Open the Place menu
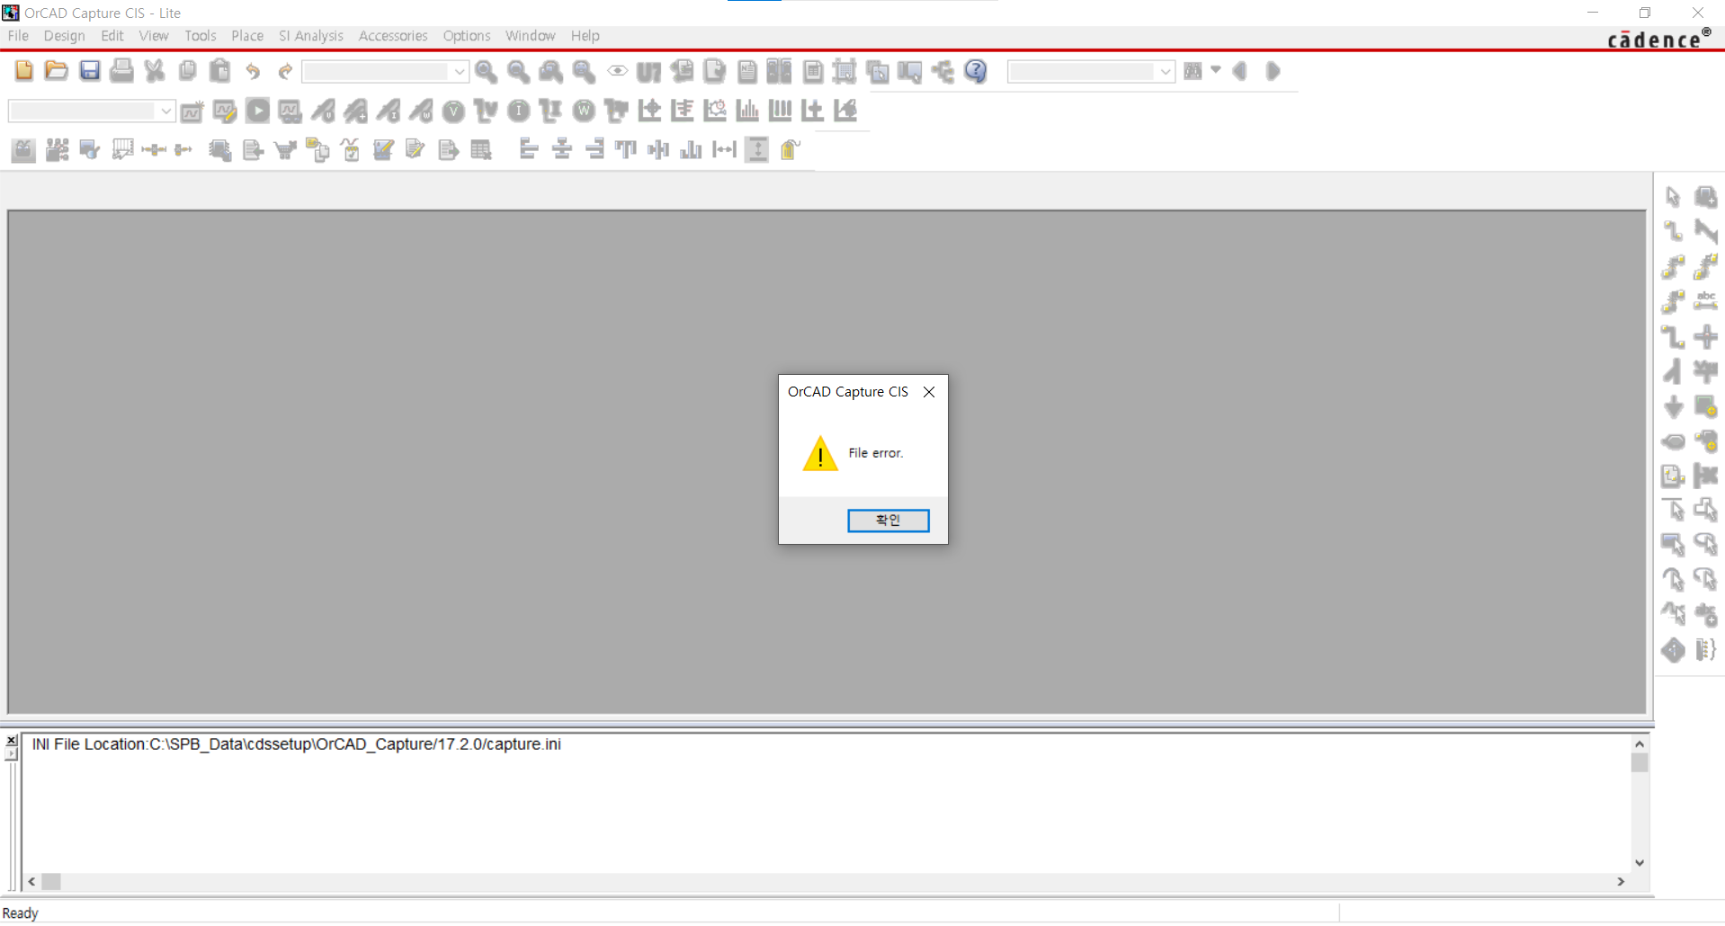1725x926 pixels. tap(247, 36)
